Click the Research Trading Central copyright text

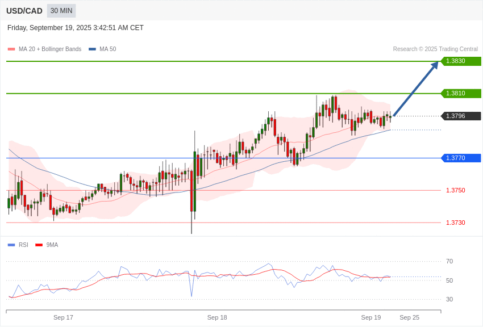pos(435,49)
